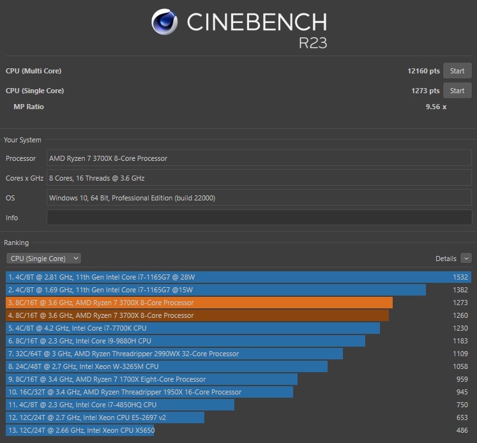Click the 12160 pts multi core score
This screenshot has height=443, width=477.
pyautogui.click(x=423, y=71)
